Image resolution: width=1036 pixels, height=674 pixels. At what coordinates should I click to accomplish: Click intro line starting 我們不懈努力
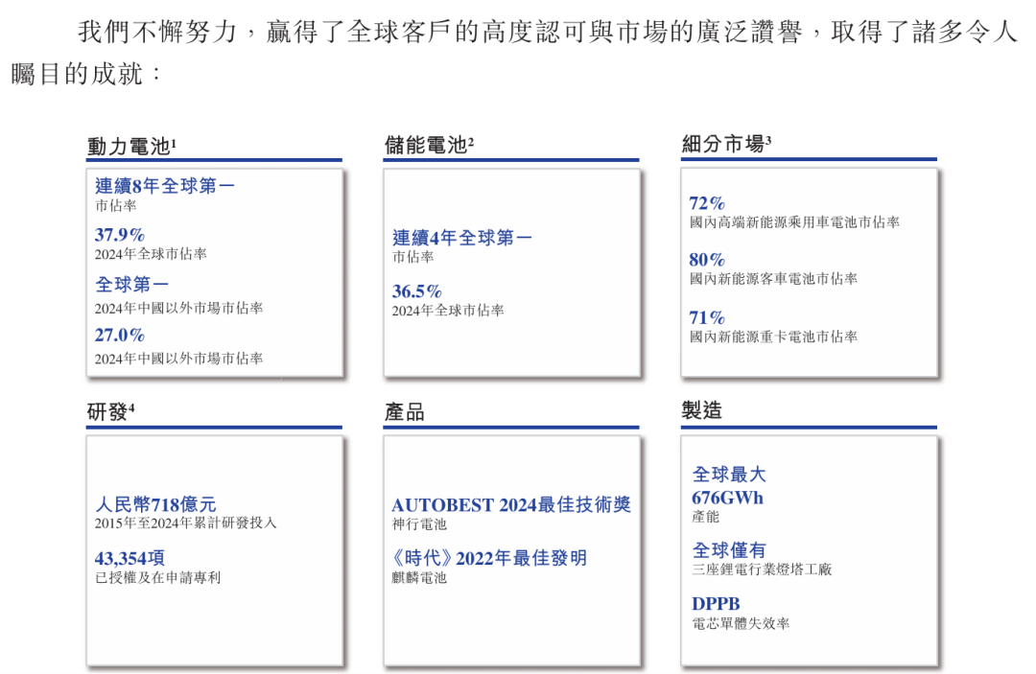[548, 32]
